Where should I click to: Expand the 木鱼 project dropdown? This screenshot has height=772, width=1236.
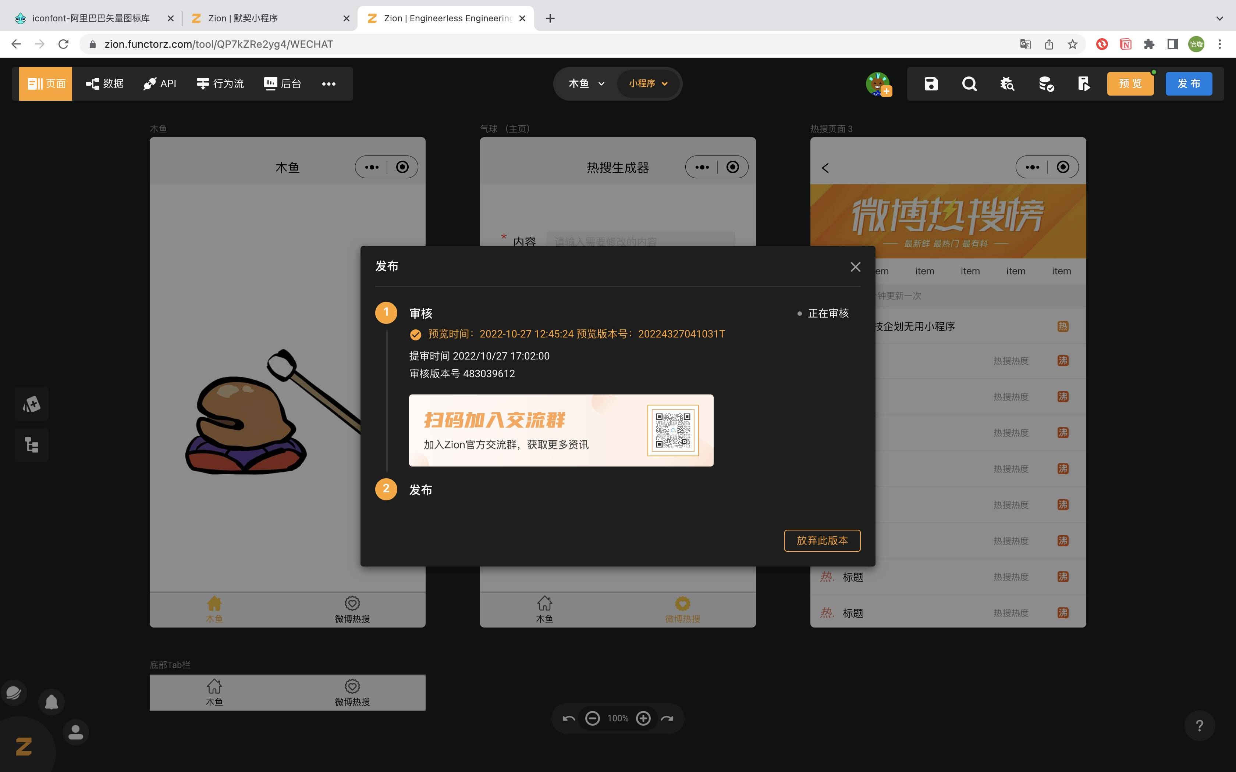coord(586,84)
